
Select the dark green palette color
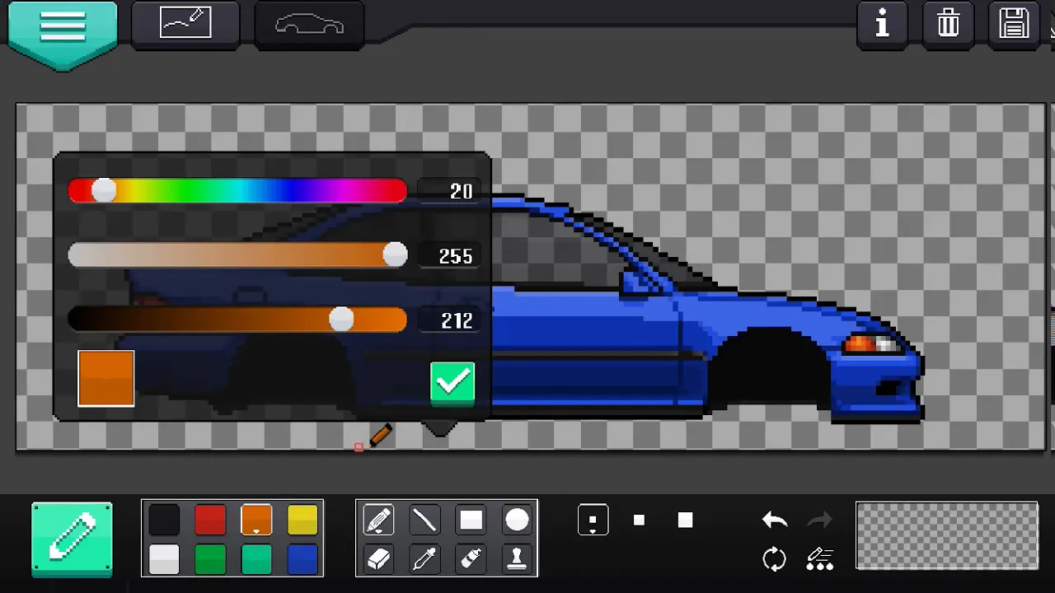[210, 560]
